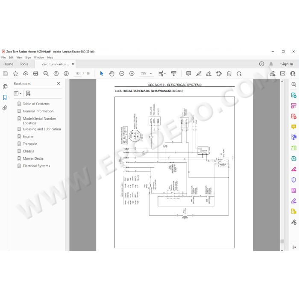Find current bookmark icon
The image size is (299, 299).
[28, 94]
